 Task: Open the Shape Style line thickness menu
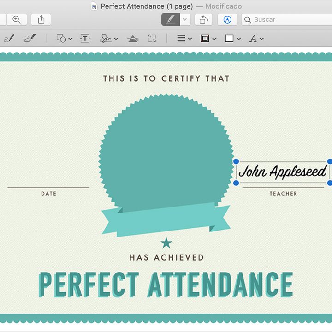point(184,39)
